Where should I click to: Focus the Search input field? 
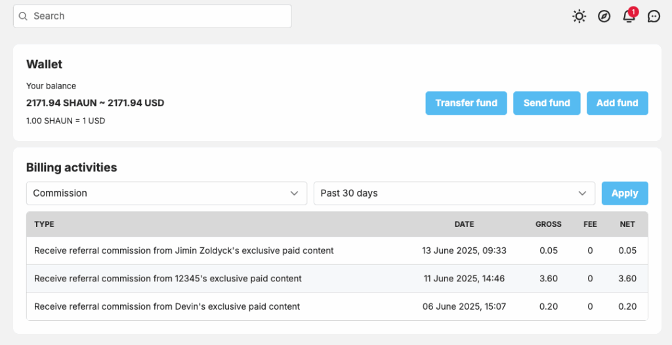(152, 16)
